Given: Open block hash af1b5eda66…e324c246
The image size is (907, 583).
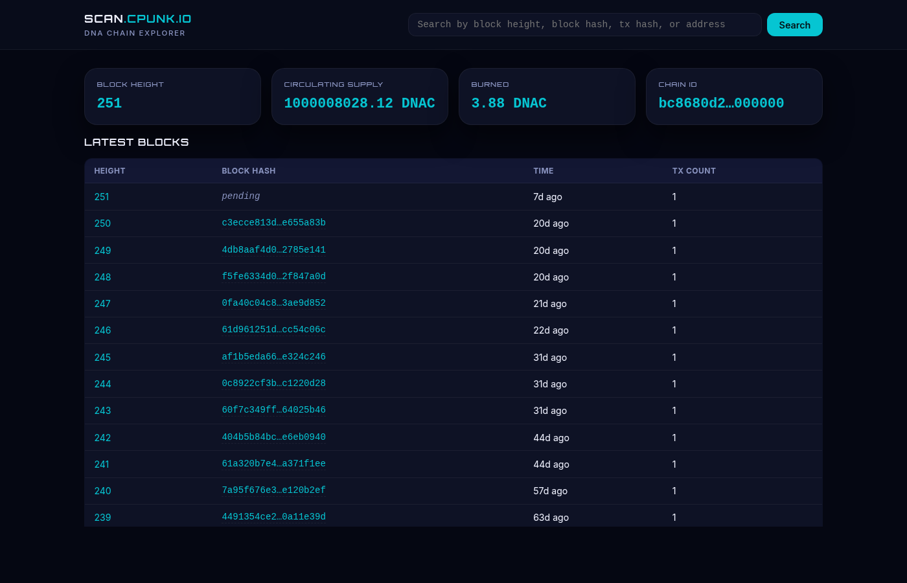Looking at the screenshot, I should point(273,357).
